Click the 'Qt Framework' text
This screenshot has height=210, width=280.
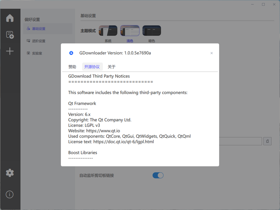pyautogui.click(x=82, y=104)
